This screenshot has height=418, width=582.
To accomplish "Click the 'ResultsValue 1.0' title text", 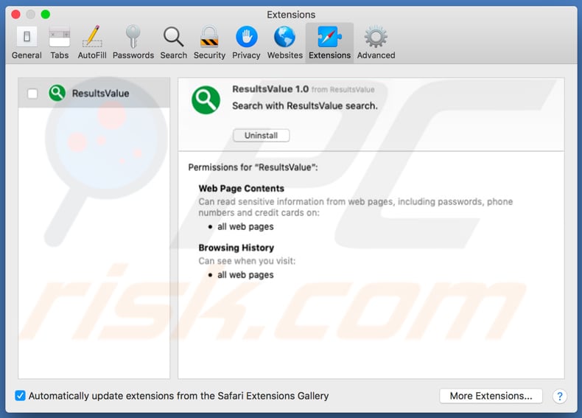I will click(x=270, y=89).
